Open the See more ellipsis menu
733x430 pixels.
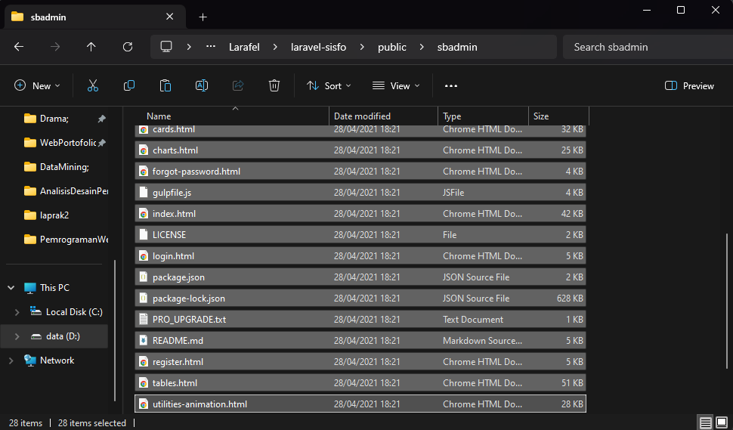tap(451, 86)
